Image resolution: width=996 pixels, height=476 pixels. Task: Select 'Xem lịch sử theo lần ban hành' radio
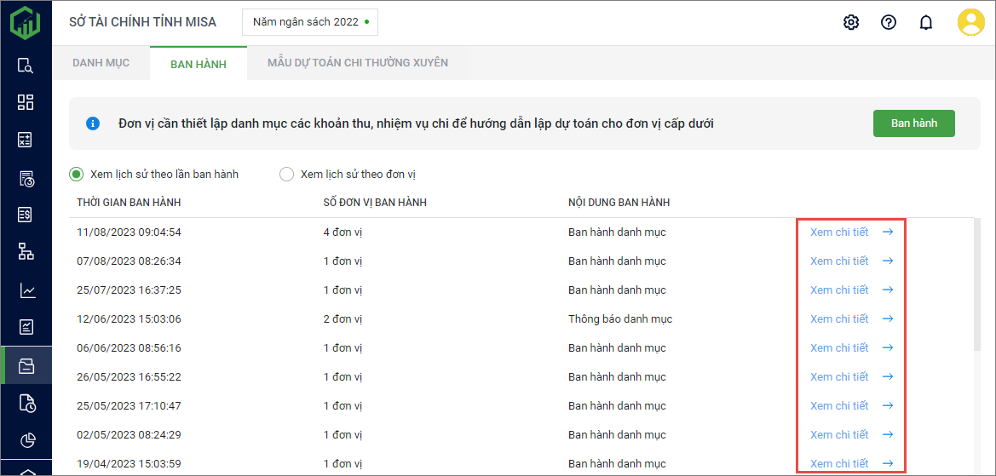pos(77,174)
